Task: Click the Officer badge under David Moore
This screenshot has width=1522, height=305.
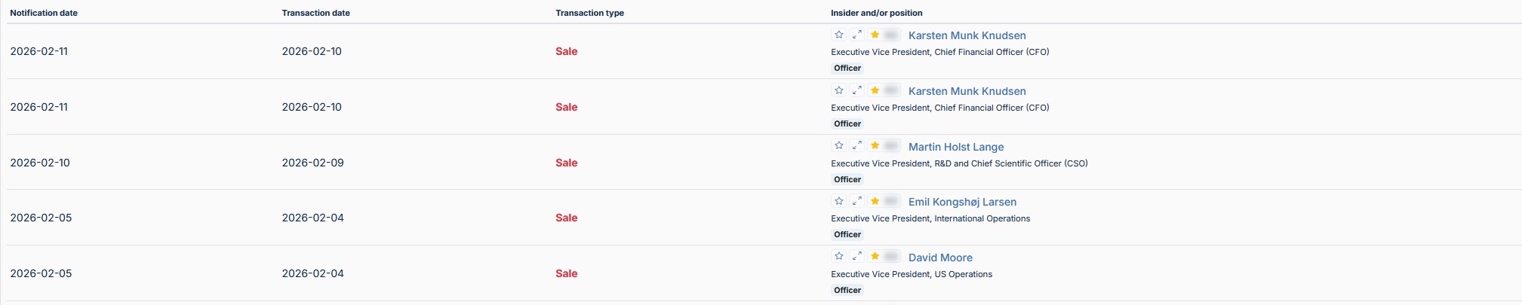Action: click(x=847, y=290)
